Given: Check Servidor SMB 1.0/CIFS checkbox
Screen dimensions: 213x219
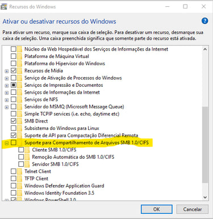Looking at the screenshot, I should pos(21,164).
